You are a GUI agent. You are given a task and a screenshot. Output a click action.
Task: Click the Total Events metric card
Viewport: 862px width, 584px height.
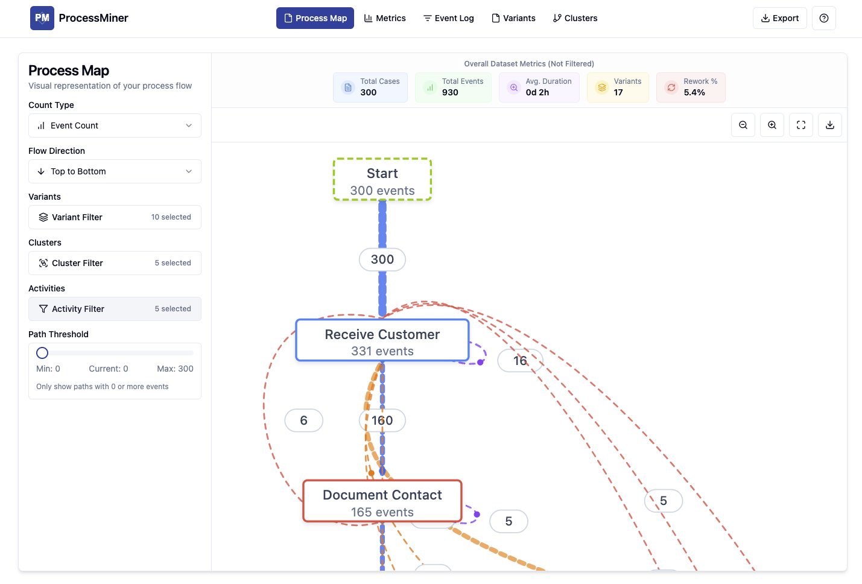(x=453, y=87)
